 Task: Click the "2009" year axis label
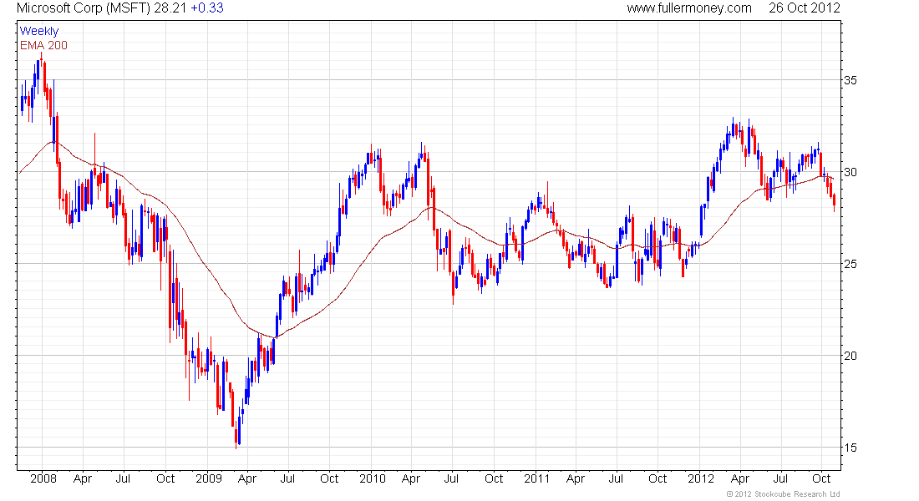(208, 478)
